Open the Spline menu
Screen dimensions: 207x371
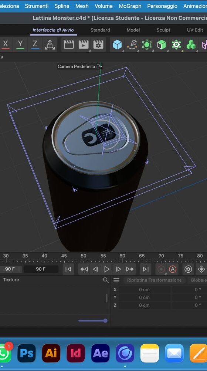click(62, 6)
